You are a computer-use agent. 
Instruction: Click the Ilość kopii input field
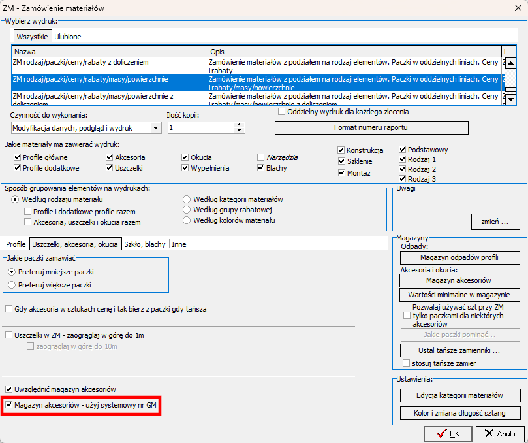coord(201,128)
